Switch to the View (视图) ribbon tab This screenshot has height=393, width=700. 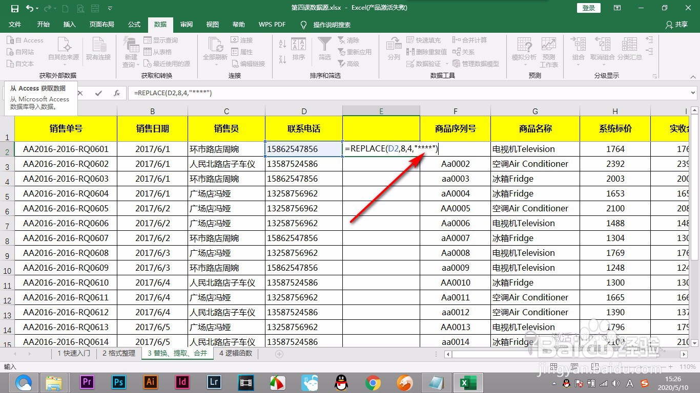pyautogui.click(x=213, y=25)
